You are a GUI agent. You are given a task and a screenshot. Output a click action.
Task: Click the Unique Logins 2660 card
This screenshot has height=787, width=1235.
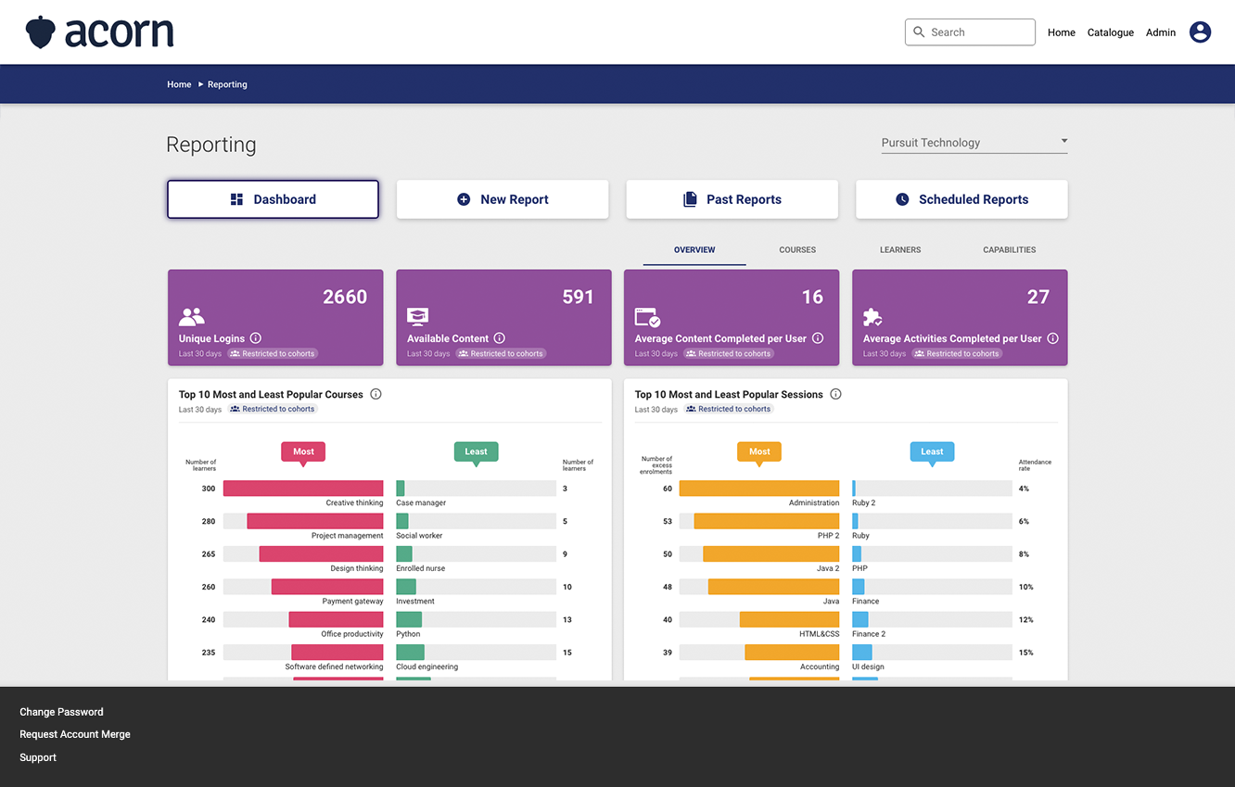(x=275, y=318)
